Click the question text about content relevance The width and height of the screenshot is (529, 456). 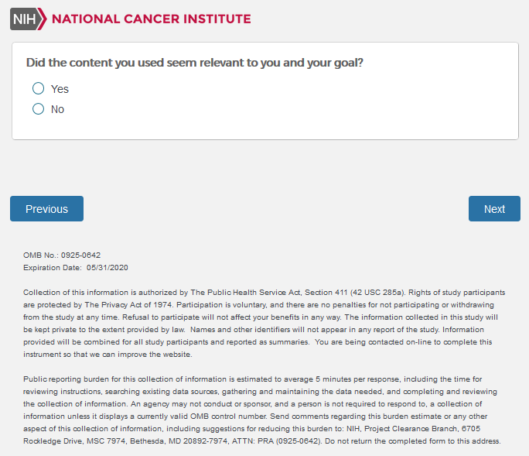coord(195,63)
